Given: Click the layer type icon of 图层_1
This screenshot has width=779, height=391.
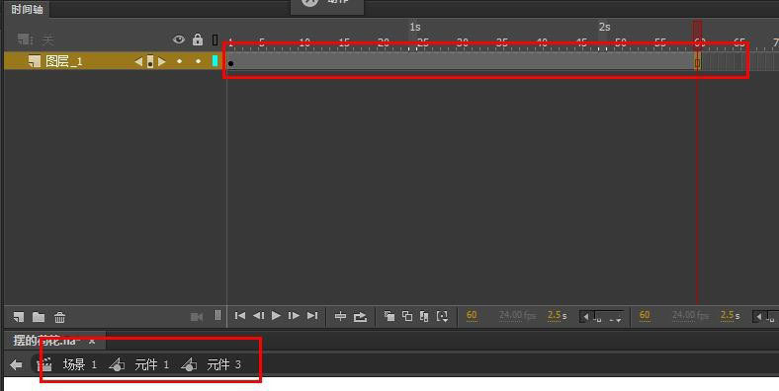Looking at the screenshot, I should 34,61.
